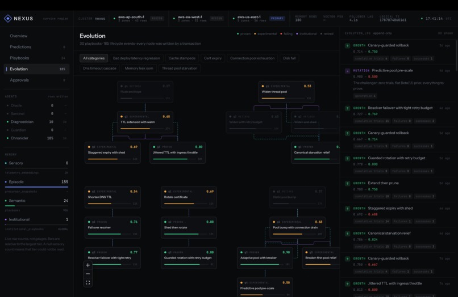The height and width of the screenshot is (297, 458).
Task: Filter by Bad deploy latency regression
Action: point(136,58)
